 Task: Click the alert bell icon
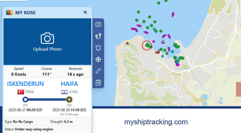pos(98,48)
